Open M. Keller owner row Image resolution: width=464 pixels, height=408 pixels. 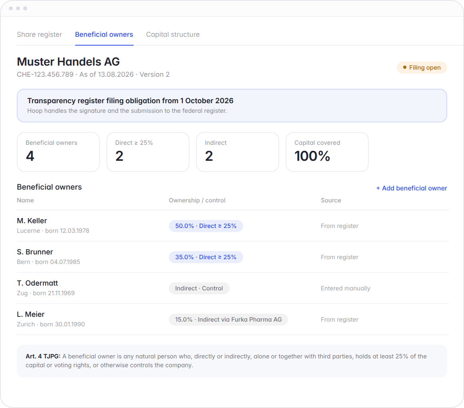[232, 226]
